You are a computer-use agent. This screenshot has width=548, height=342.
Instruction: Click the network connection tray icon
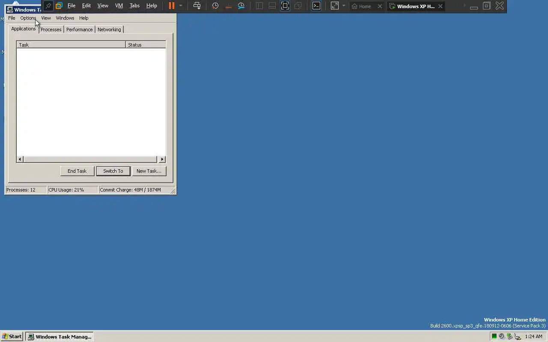click(x=518, y=336)
